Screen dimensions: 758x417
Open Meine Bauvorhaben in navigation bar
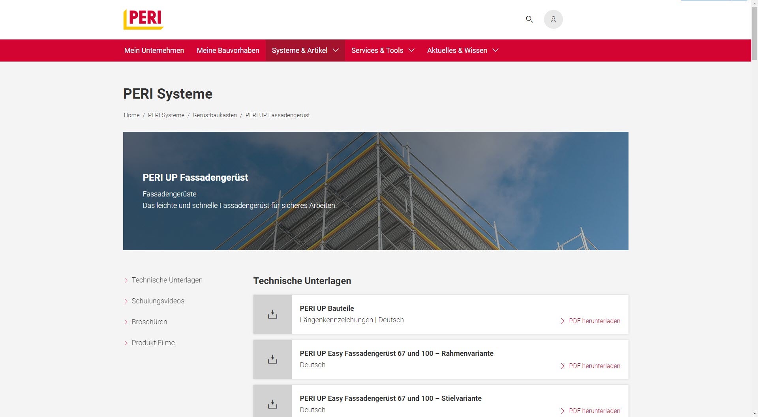coord(228,50)
